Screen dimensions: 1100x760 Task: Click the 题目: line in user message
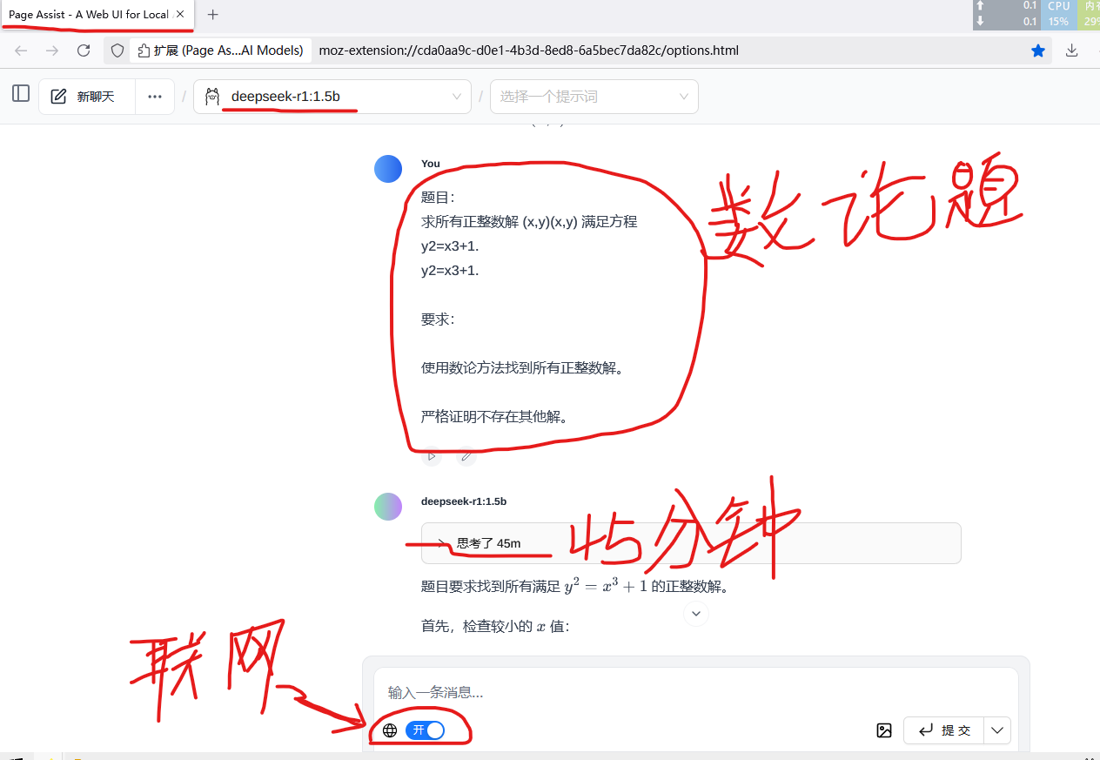point(438,197)
